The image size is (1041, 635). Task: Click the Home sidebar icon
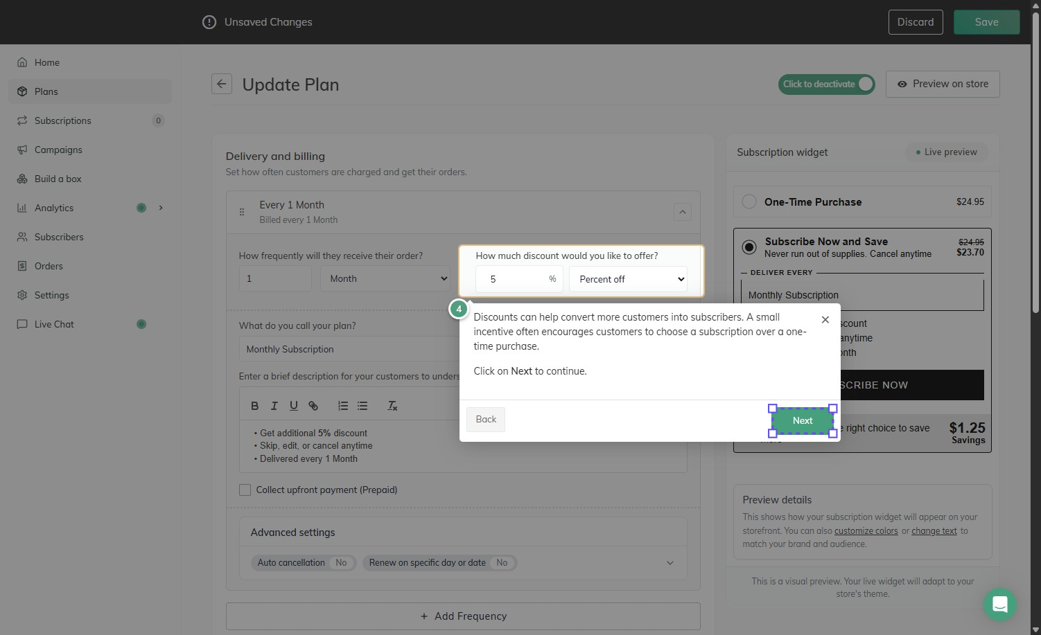pyautogui.click(x=22, y=62)
